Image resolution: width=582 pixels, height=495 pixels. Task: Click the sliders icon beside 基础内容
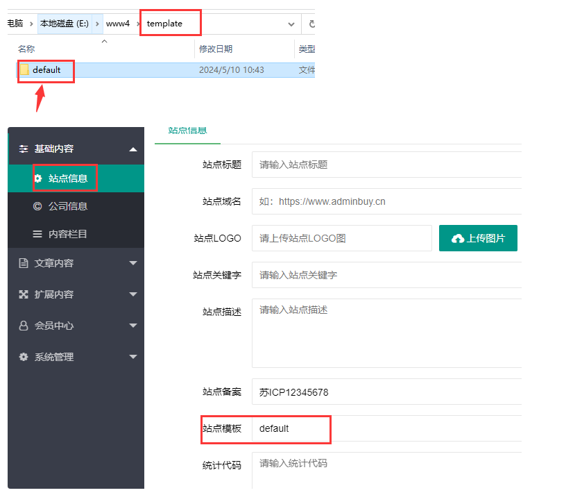tap(24, 149)
